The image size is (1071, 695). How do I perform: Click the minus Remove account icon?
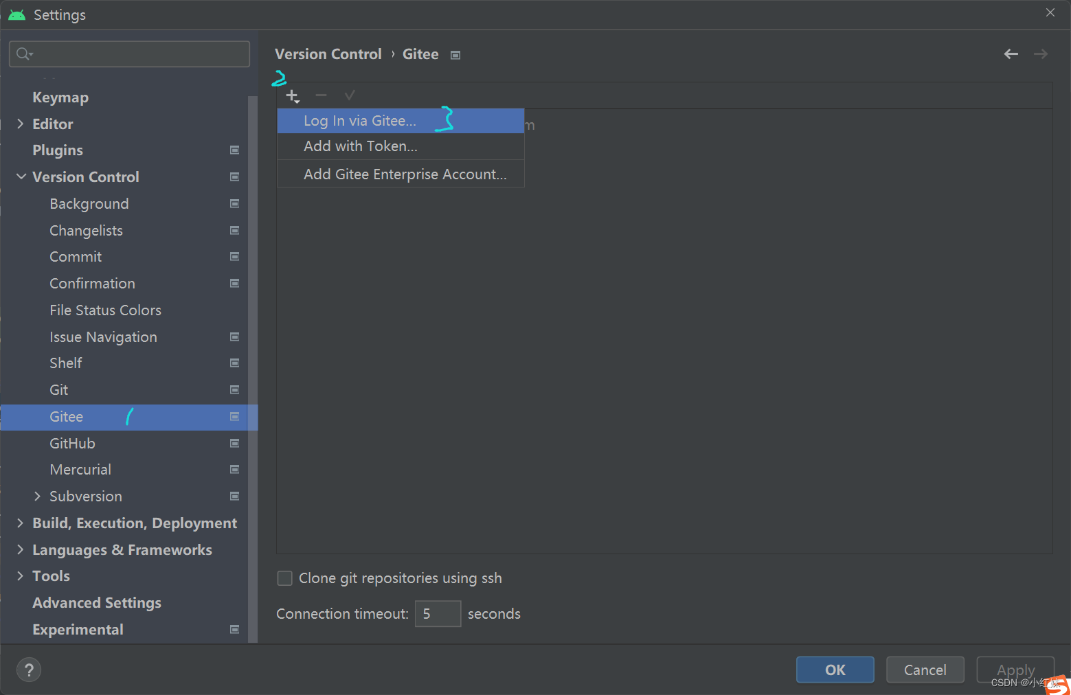tap(321, 95)
